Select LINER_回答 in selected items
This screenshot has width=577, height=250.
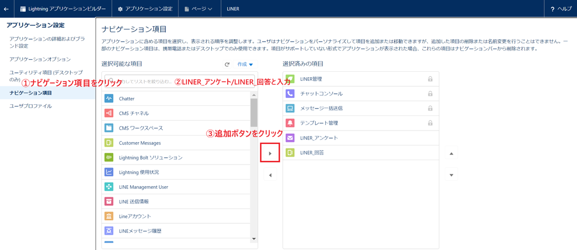pyautogui.click(x=312, y=152)
